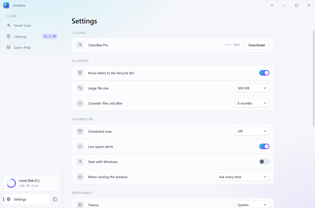Click the clock icon for old files
Screen dimensions: 315x208
tap(80, 103)
